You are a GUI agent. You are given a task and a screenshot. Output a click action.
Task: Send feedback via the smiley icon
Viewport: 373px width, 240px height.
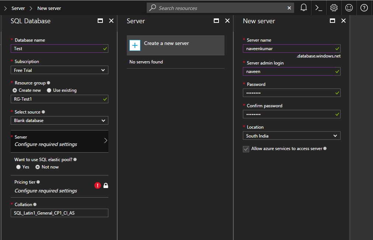349,7
